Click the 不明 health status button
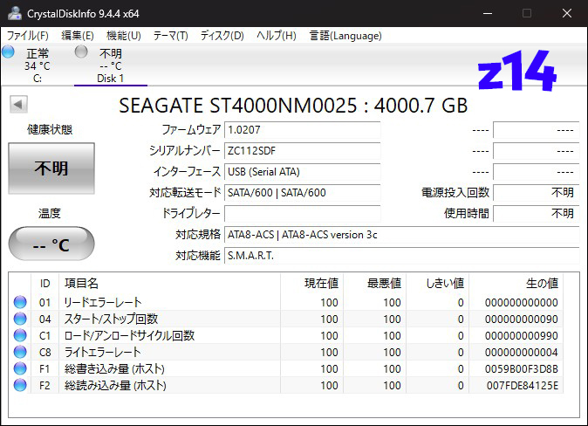The image size is (588, 426). point(51,168)
